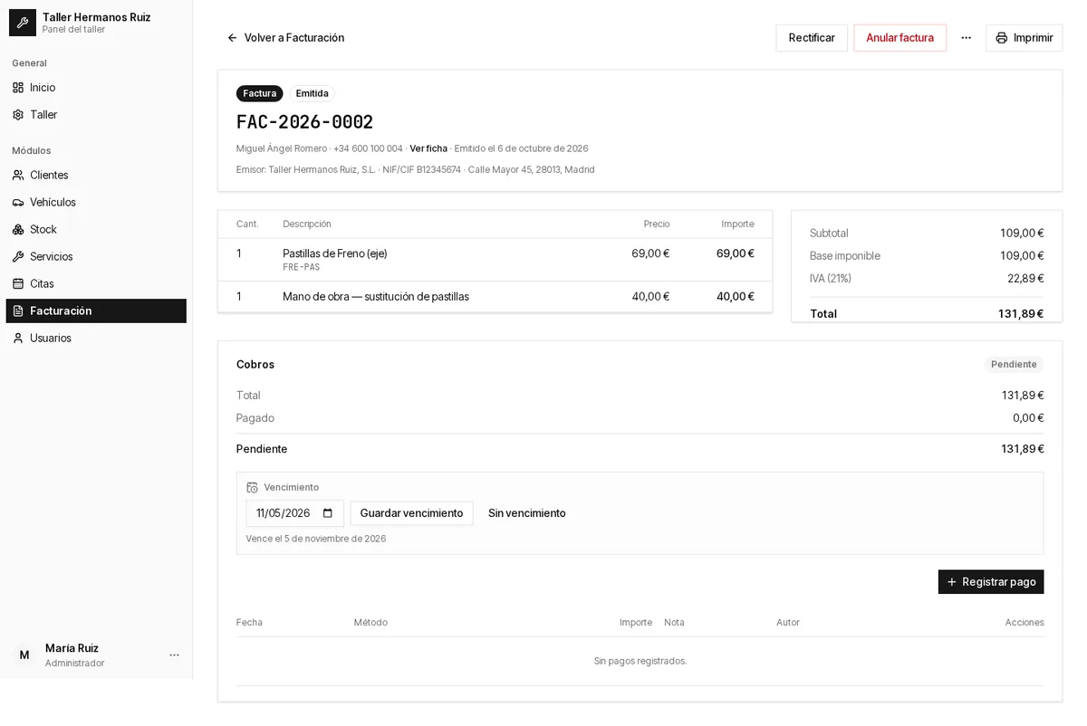Click Guardar vencimiento button
Screen dimensions: 1087x726
click(x=411, y=513)
